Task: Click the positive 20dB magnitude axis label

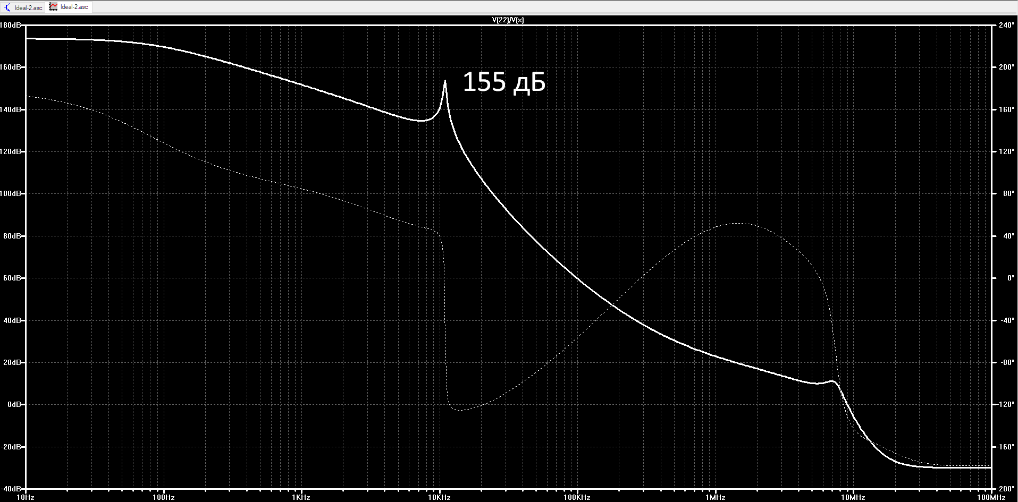Action: click(x=12, y=362)
